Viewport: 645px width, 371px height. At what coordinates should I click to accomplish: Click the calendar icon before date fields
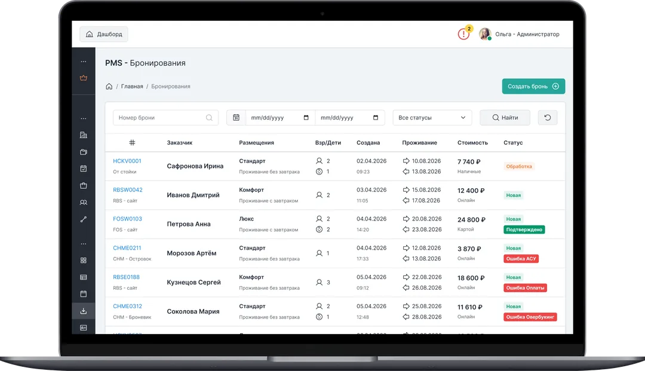point(236,118)
